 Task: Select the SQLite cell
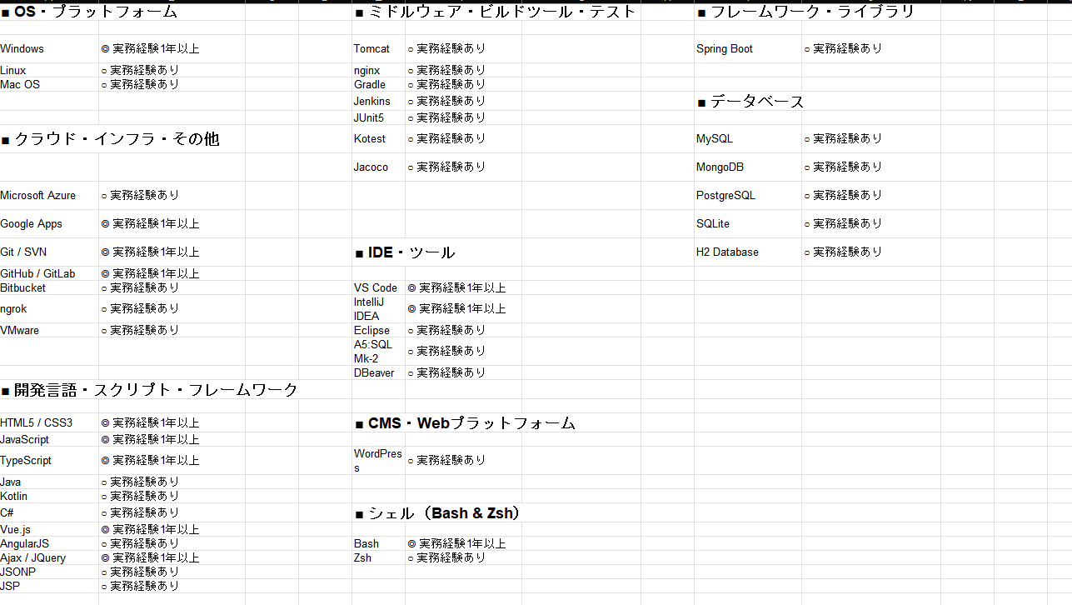click(748, 224)
